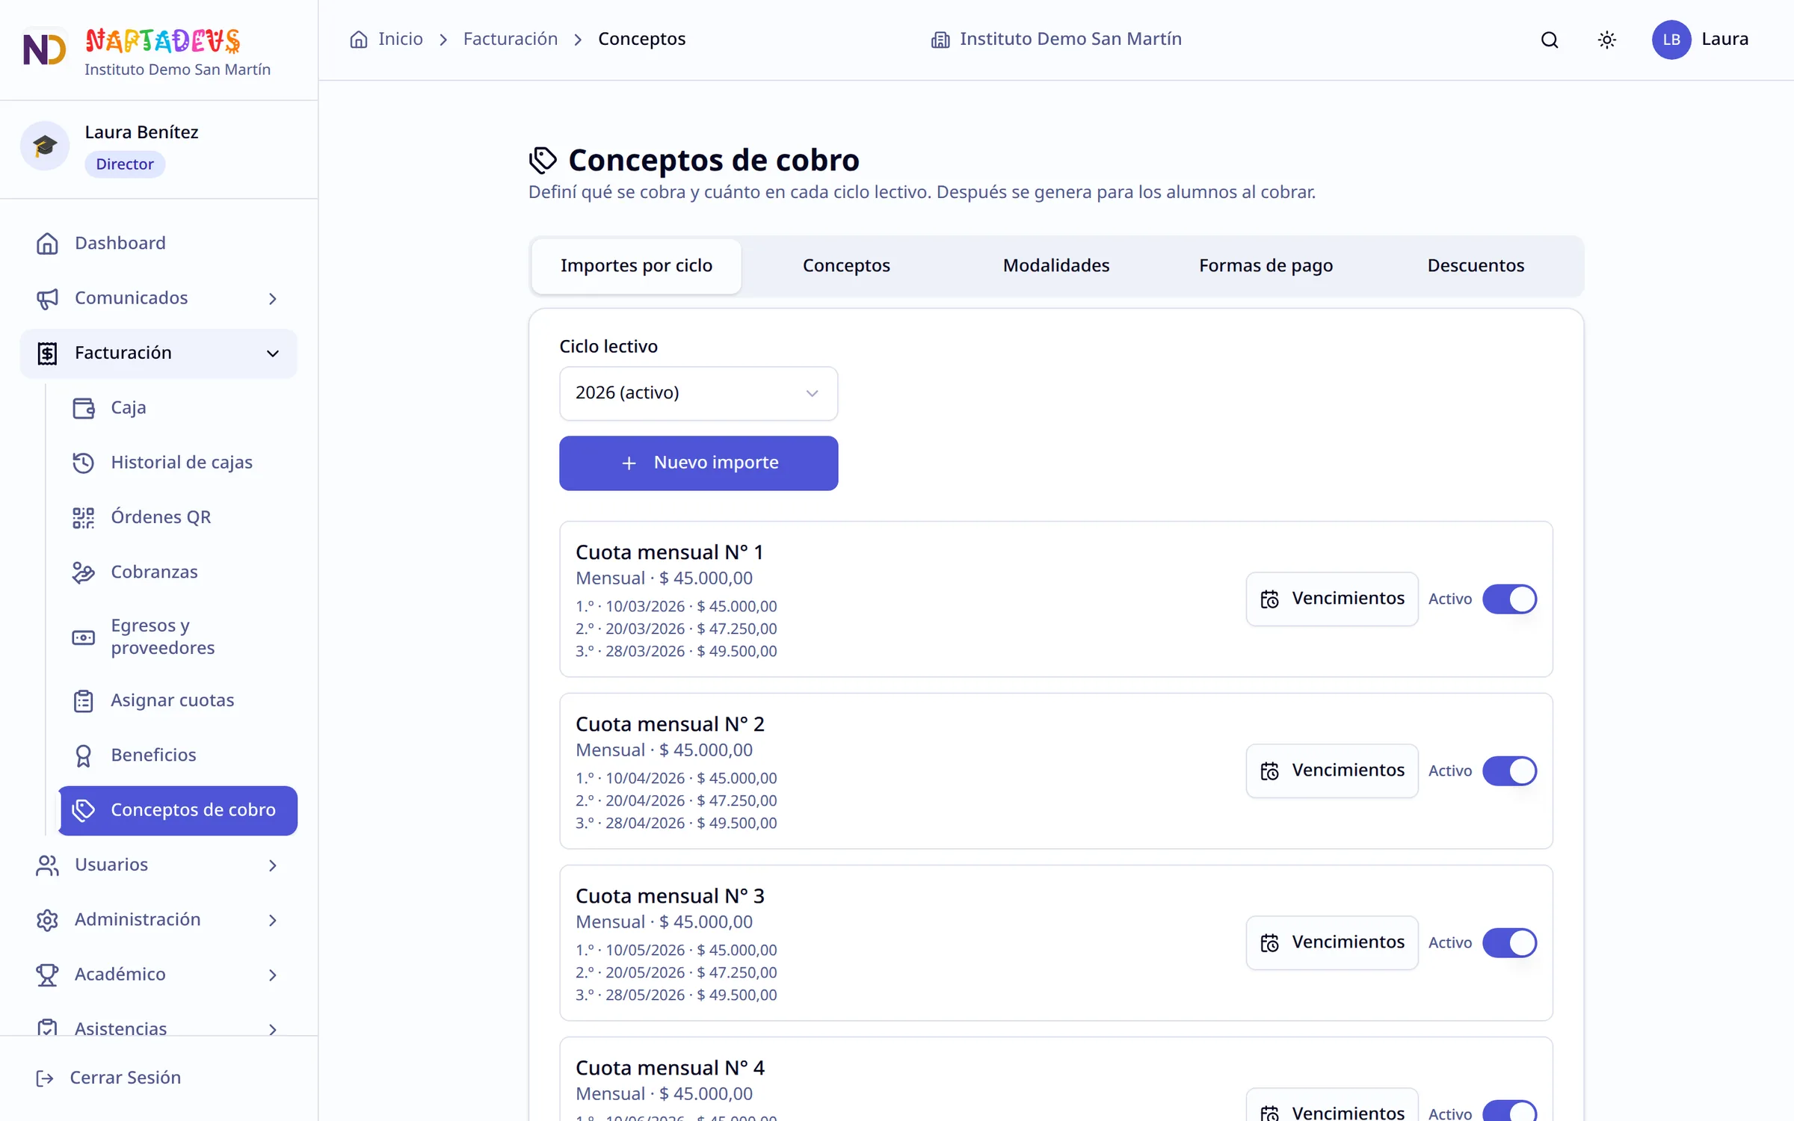The width and height of the screenshot is (1794, 1121).
Task: Click the Beneficios award ribbon icon
Action: pos(83,756)
